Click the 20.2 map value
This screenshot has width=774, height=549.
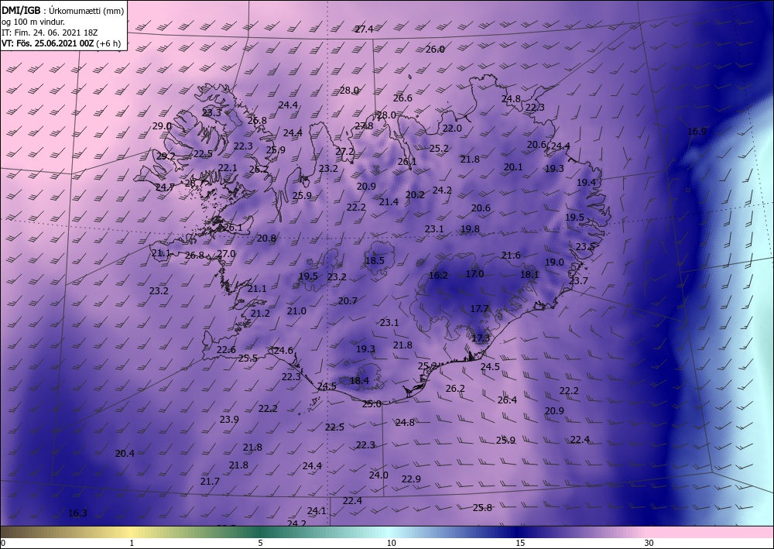(415, 195)
